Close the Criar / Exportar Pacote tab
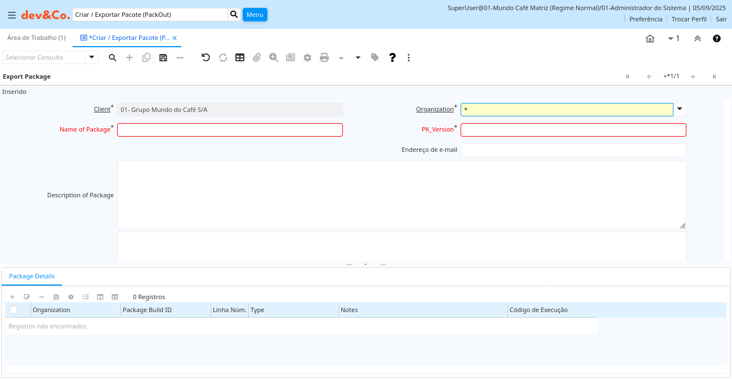 tap(175, 38)
